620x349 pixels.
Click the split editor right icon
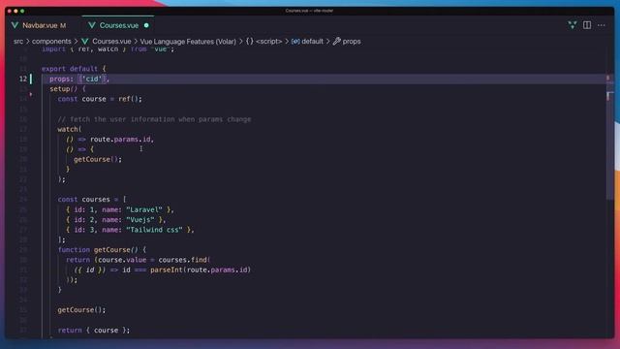pos(587,25)
